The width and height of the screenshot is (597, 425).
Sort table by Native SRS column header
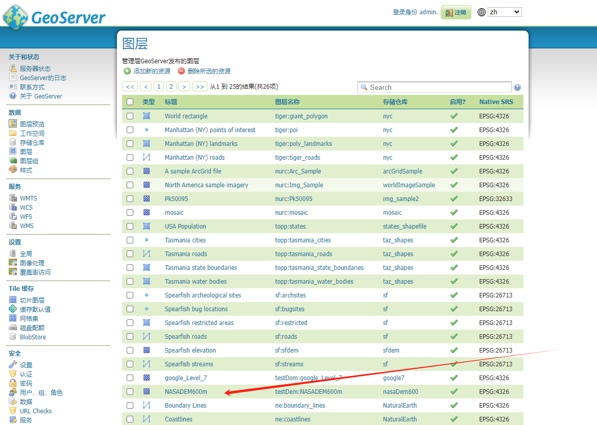[496, 102]
